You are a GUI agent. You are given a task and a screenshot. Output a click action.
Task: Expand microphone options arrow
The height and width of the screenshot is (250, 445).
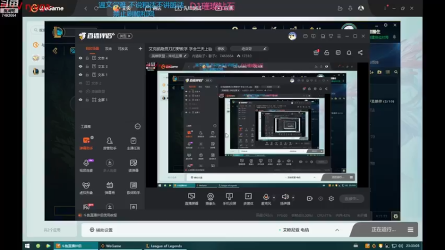tap(274, 197)
